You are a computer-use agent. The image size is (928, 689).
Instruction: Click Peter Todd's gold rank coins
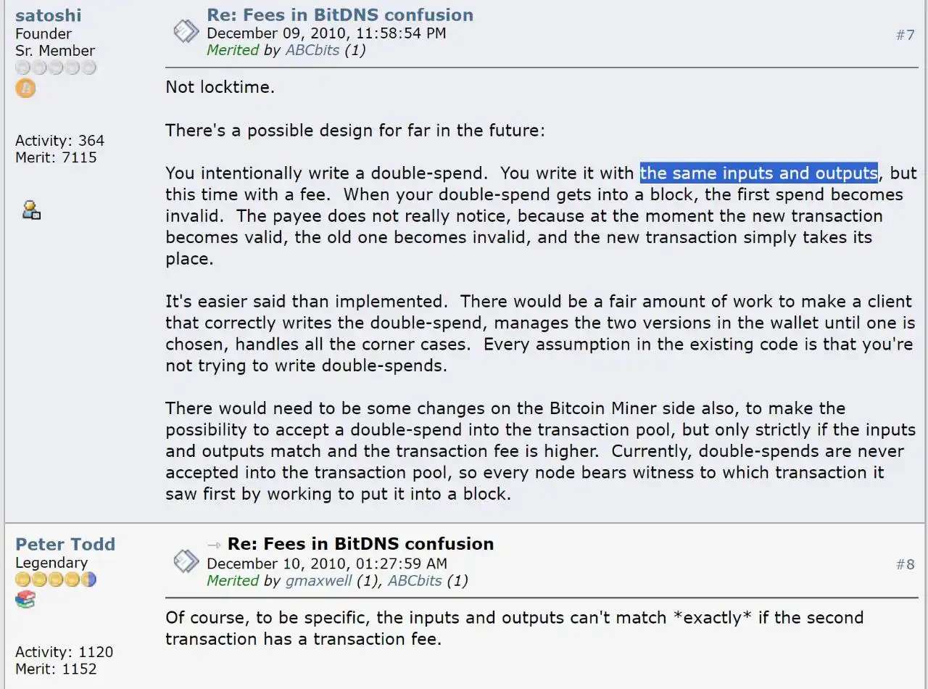point(56,579)
